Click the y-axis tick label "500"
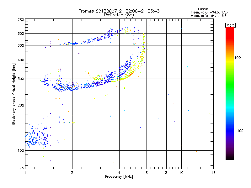Screen dimensions: 251x188 point(21,45)
